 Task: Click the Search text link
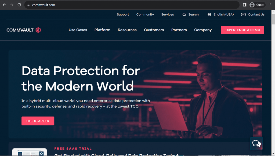[193, 14]
